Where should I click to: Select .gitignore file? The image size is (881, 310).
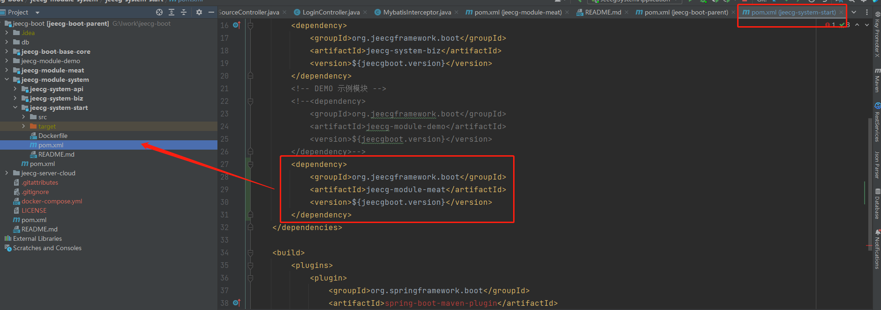coord(31,192)
